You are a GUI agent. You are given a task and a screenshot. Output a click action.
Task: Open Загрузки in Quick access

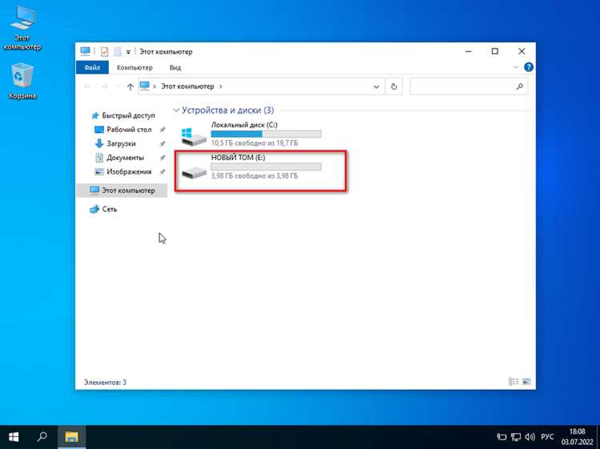coord(121,143)
